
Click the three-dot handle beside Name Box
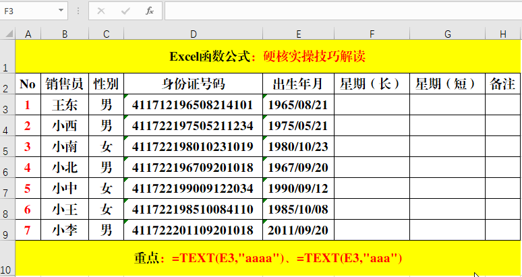(78, 11)
